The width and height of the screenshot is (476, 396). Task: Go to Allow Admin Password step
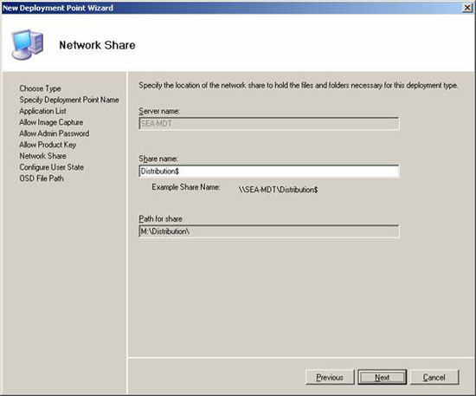pos(55,133)
